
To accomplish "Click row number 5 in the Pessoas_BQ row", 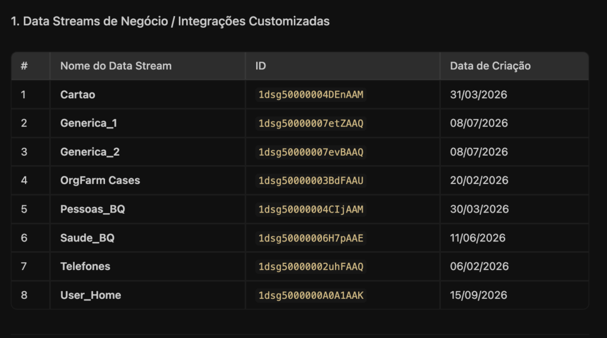I will tap(24, 209).
